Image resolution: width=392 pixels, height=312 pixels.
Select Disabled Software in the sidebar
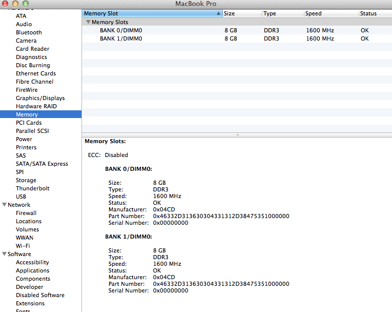pos(40,295)
